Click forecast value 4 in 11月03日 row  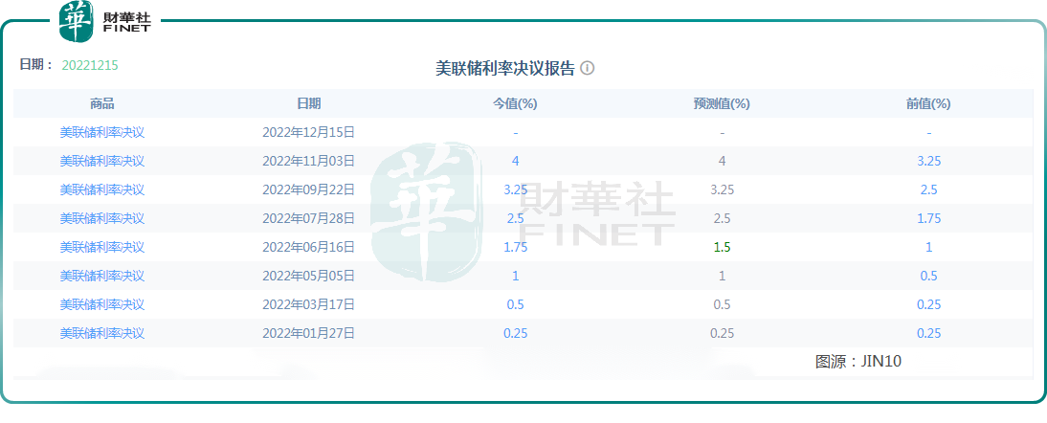(722, 161)
